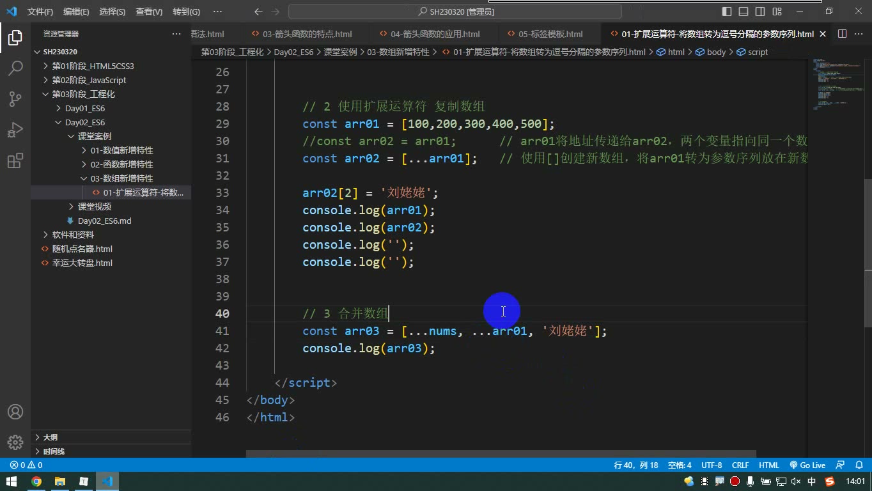Click the SH230320 command center search box
Viewport: 872px width, 491px height.
click(x=455, y=12)
